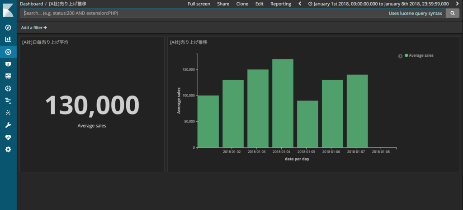
Task: Click the 2018-01-02 bar in the chart
Action: [x=233, y=114]
